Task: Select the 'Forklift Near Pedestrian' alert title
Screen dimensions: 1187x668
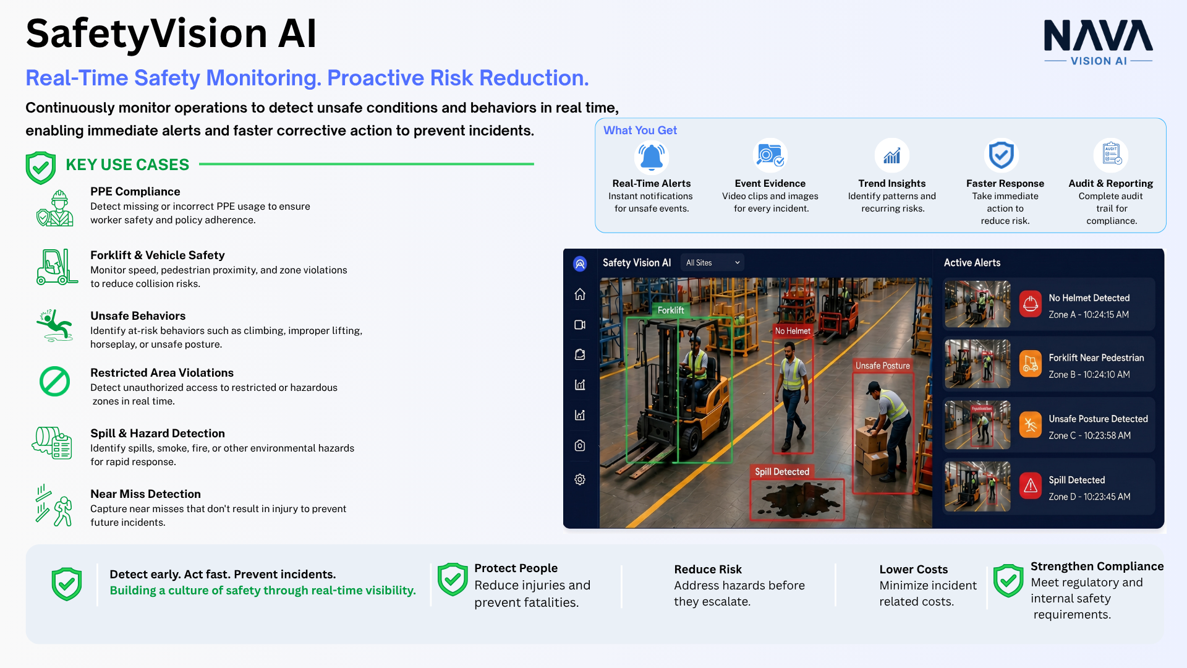Action: (1097, 358)
